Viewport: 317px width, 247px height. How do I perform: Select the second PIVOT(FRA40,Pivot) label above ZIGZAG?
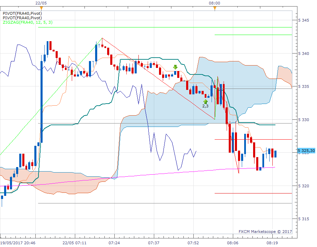(x=22, y=18)
